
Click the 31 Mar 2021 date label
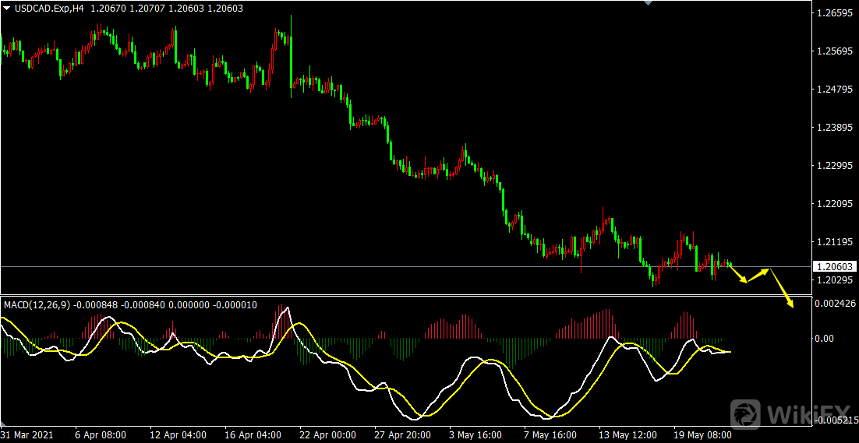pyautogui.click(x=27, y=434)
